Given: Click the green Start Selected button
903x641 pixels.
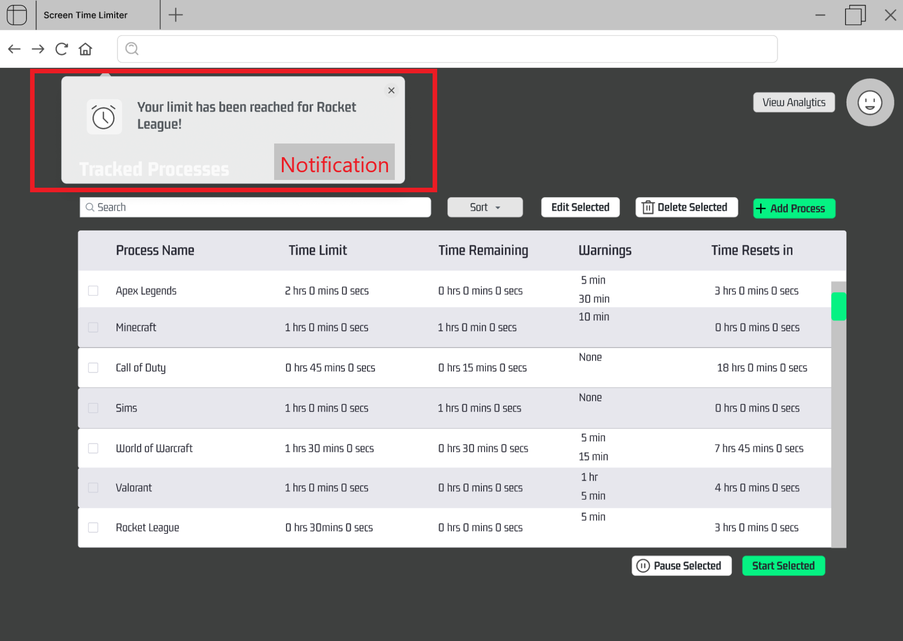Looking at the screenshot, I should (x=783, y=565).
